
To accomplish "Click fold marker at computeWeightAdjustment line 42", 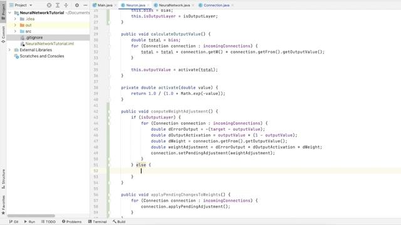I will pos(110,111).
